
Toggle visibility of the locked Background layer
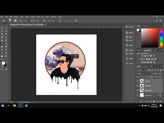[138, 95]
